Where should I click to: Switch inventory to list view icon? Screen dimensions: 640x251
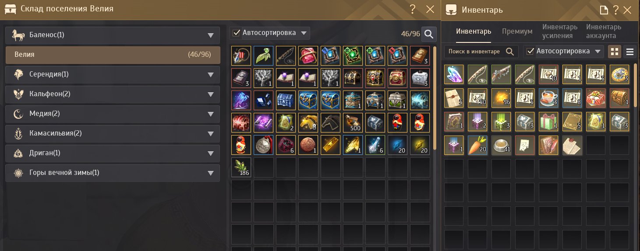[630, 52]
